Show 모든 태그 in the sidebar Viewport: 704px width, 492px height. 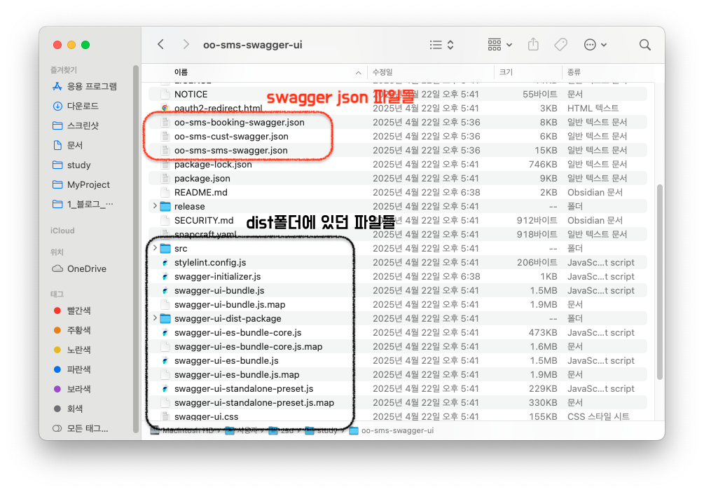tap(80, 428)
